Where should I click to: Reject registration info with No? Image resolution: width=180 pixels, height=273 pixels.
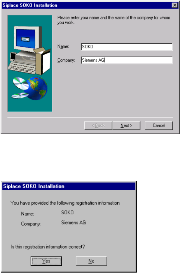click(91, 261)
